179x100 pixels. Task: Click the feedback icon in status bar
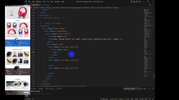150,99
